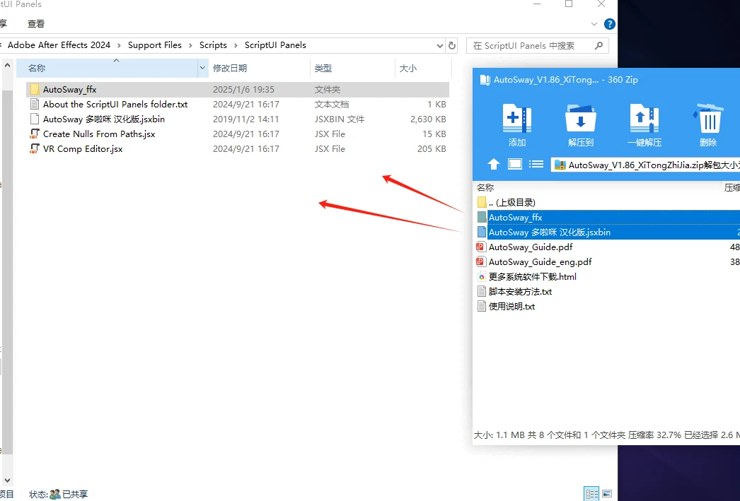Viewport: 740px width, 501px height.
Task: Click the Create Nulls From Paths.jsx file icon
Action: [x=35, y=134]
